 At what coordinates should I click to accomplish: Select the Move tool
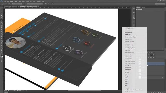(2, 9)
